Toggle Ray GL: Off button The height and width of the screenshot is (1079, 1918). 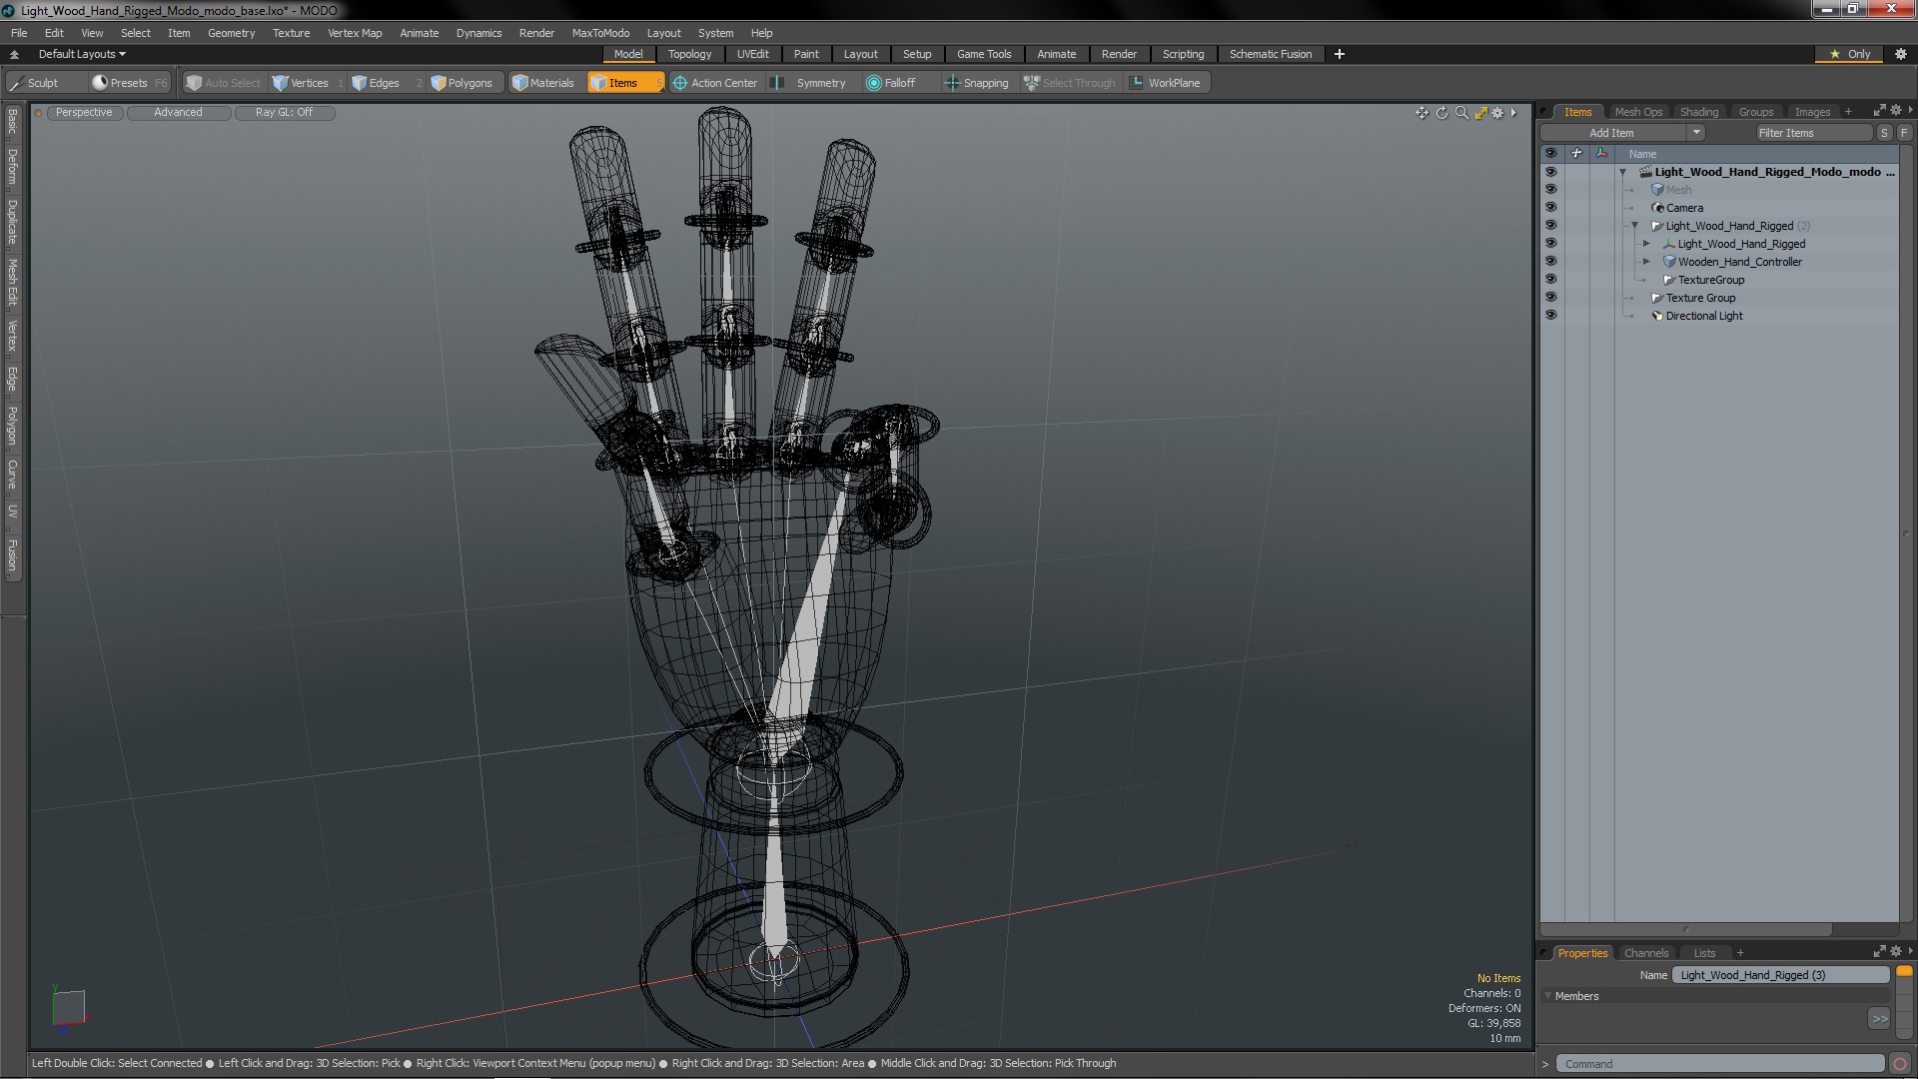284,113
